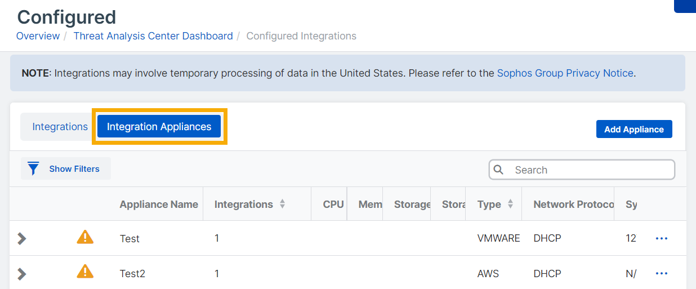Click the Add Appliance button
The height and width of the screenshot is (289, 696).
tap(633, 129)
